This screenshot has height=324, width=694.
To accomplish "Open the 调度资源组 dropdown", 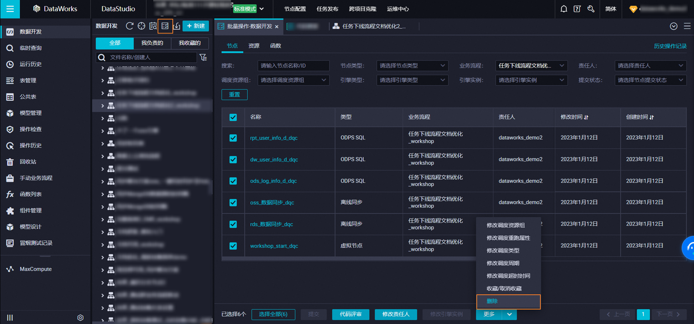I will point(293,80).
